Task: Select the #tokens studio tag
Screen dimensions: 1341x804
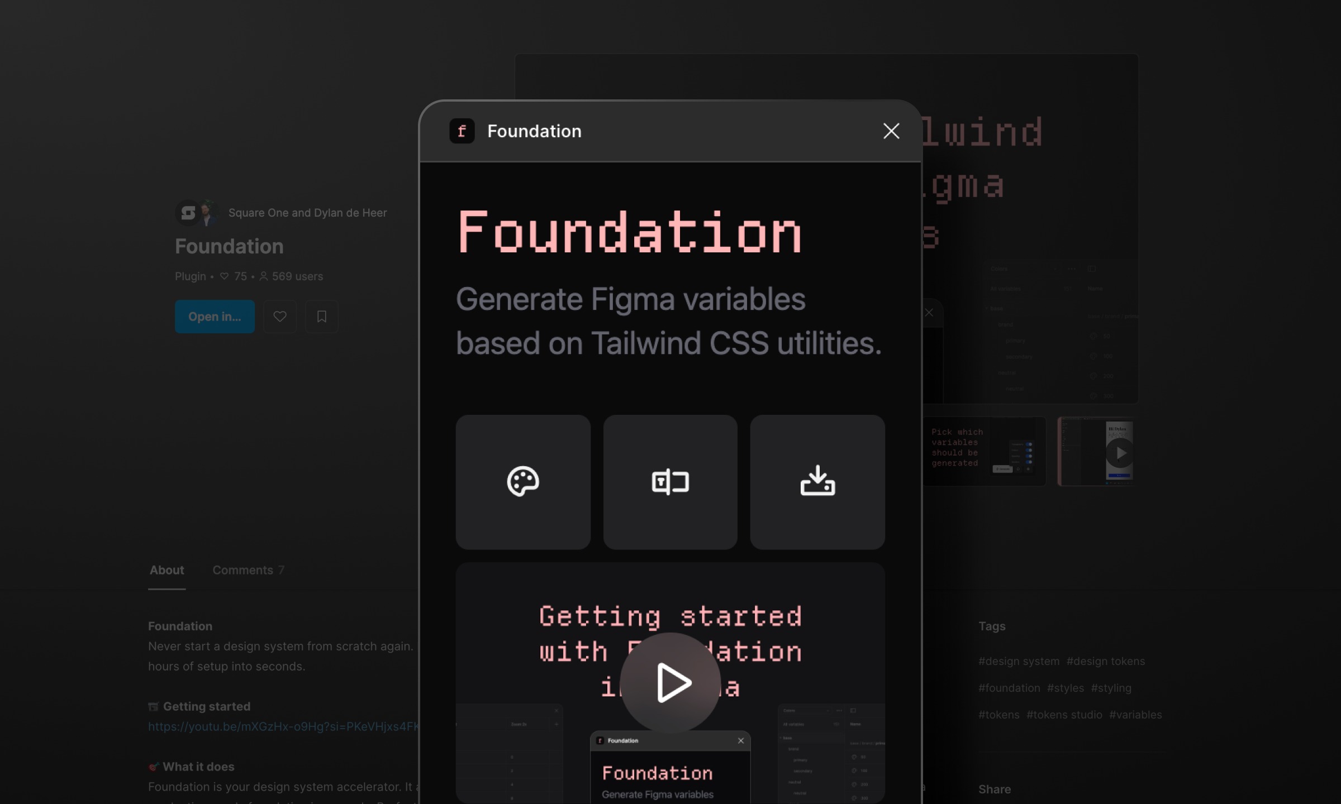Action: click(x=1064, y=715)
